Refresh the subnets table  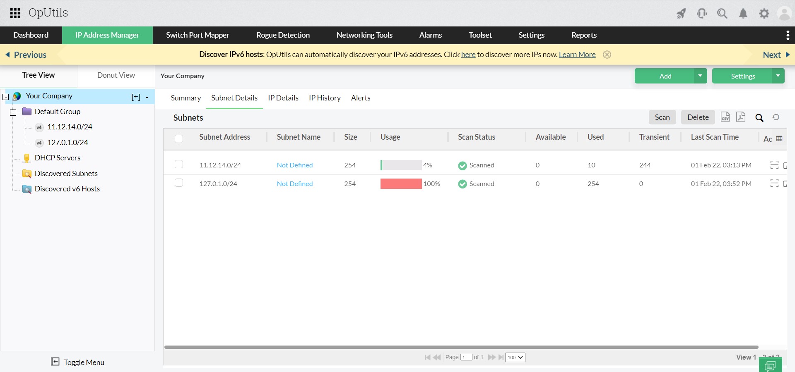(776, 118)
